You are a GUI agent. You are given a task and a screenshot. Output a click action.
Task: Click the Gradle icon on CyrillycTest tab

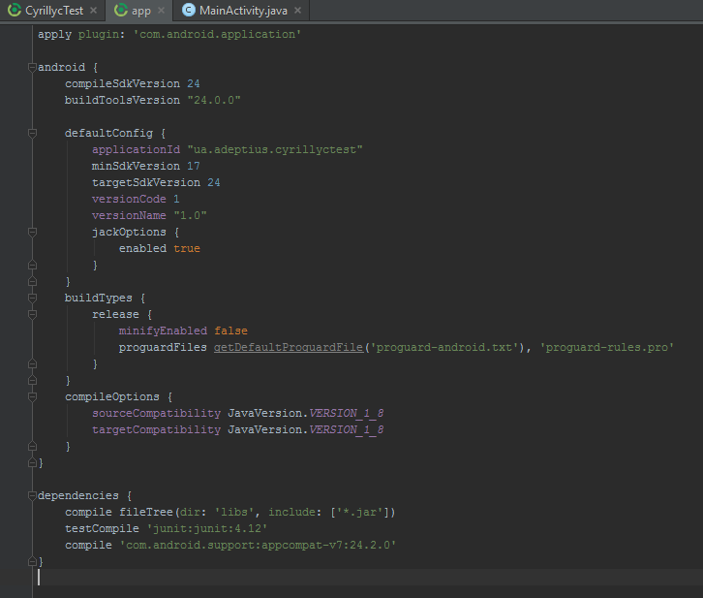tap(15, 11)
